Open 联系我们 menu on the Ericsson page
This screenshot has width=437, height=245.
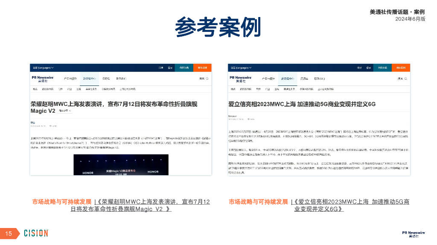319,79
